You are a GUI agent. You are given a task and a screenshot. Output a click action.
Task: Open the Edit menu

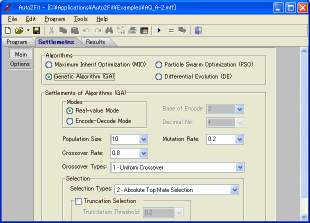(x=31, y=19)
